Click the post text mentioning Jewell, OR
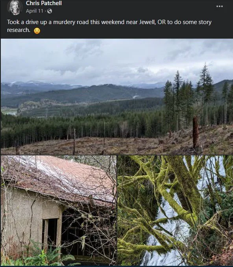This screenshot has width=233, height=267. [109, 26]
